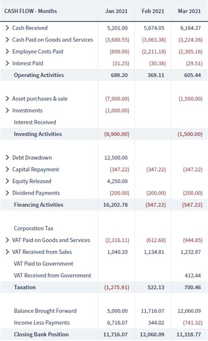This screenshot has width=208, height=341.
Task: Click the Closing Bank Position label
Action: 41,334
